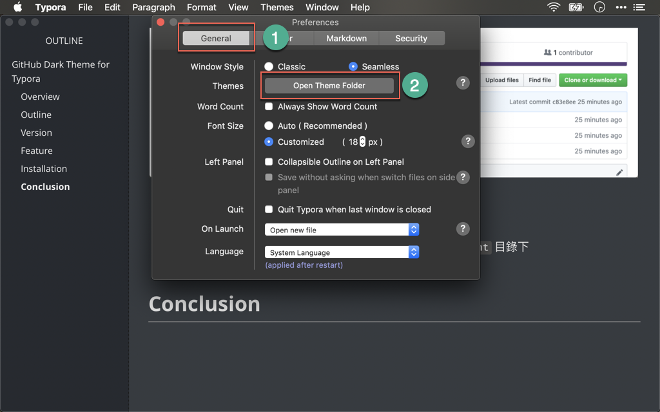Viewport: 660px width, 412px height.
Task: Open help for On Launch setting
Action: point(463,229)
